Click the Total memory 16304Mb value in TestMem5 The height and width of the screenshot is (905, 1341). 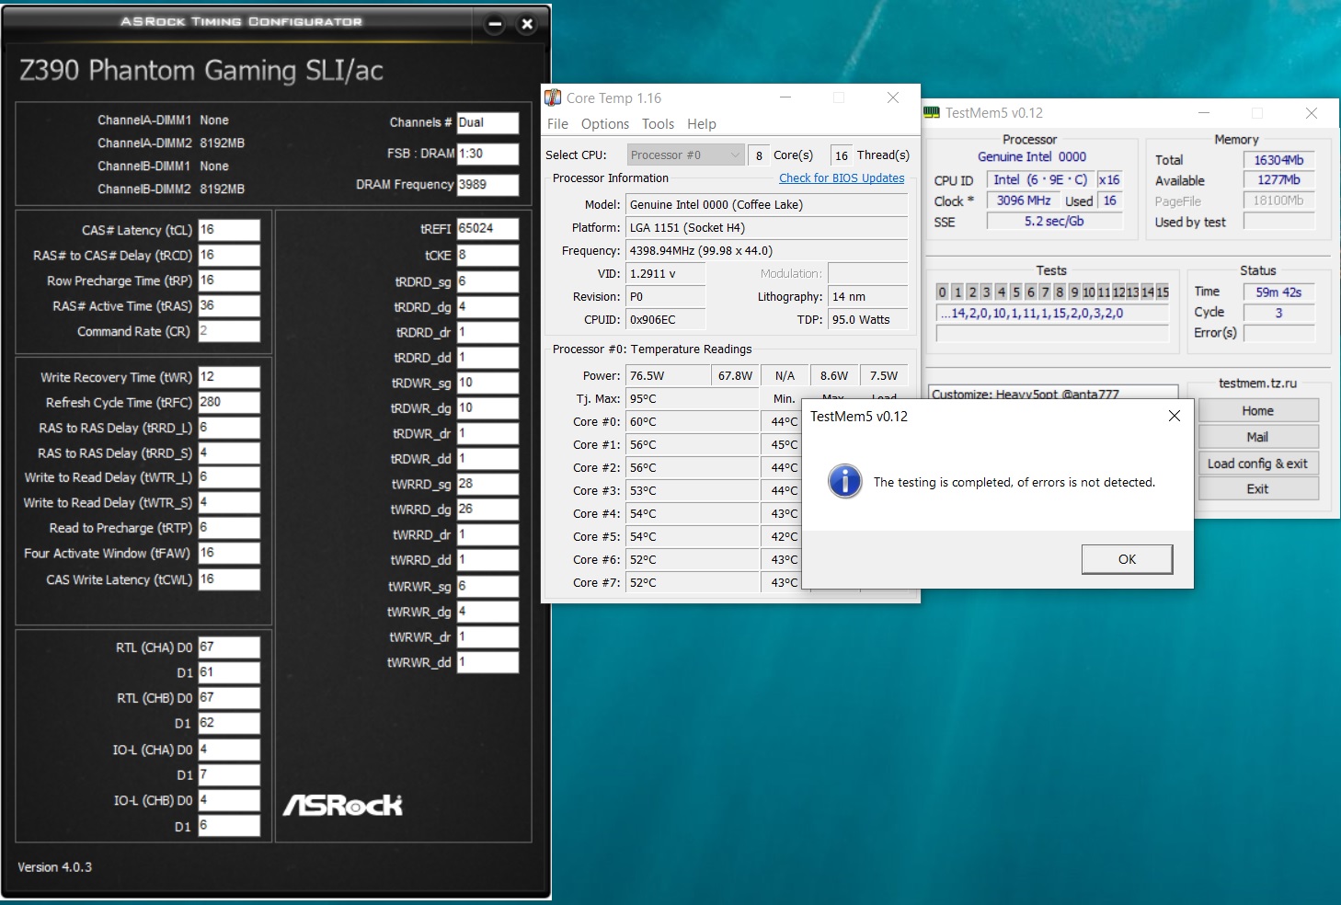point(1278,160)
